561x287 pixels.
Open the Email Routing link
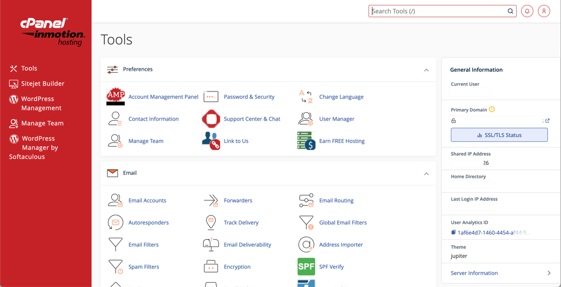click(x=336, y=200)
